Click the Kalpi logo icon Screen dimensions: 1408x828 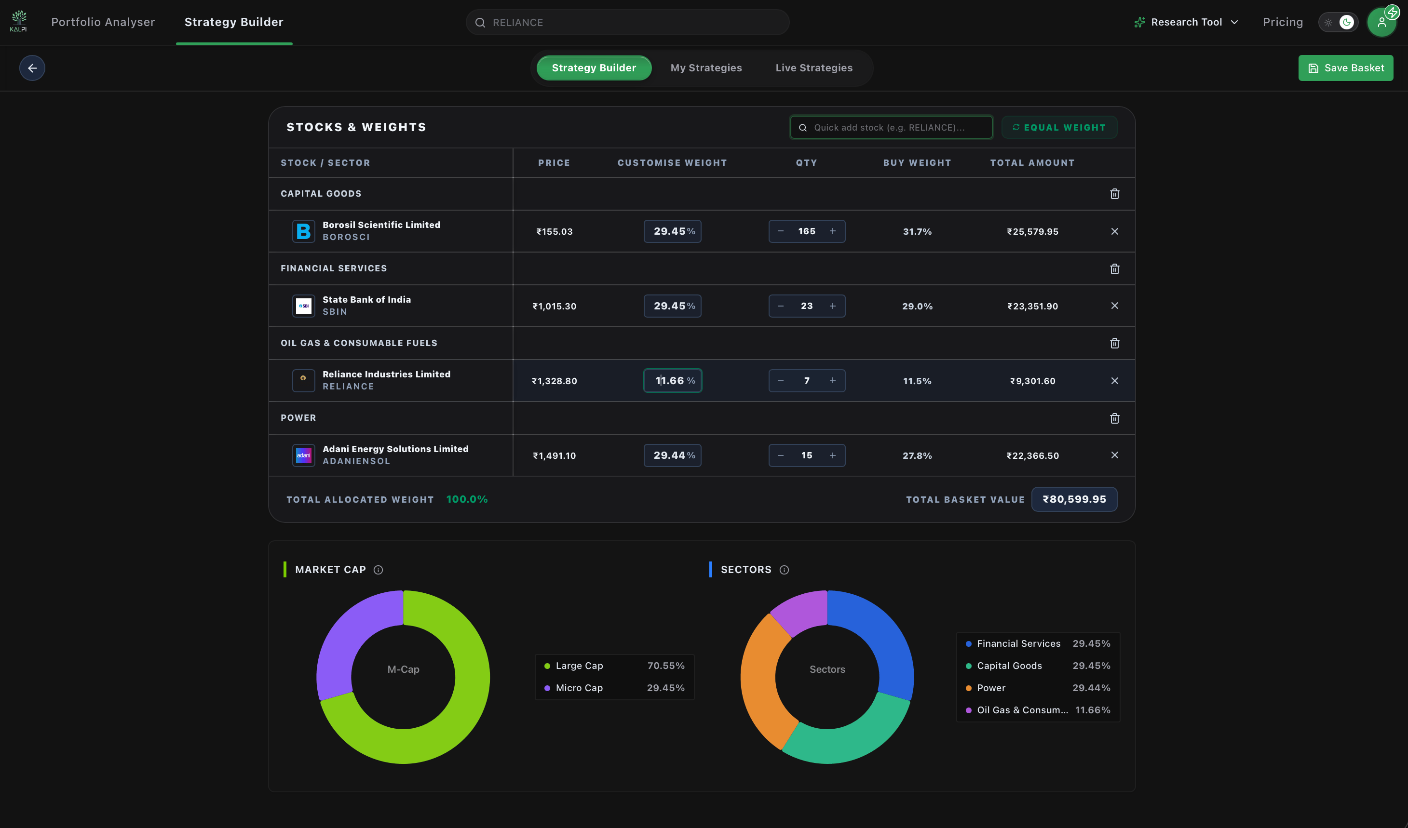18,21
